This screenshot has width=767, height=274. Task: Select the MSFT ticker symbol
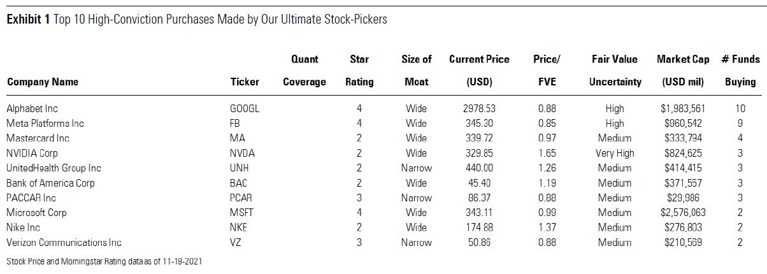click(242, 213)
